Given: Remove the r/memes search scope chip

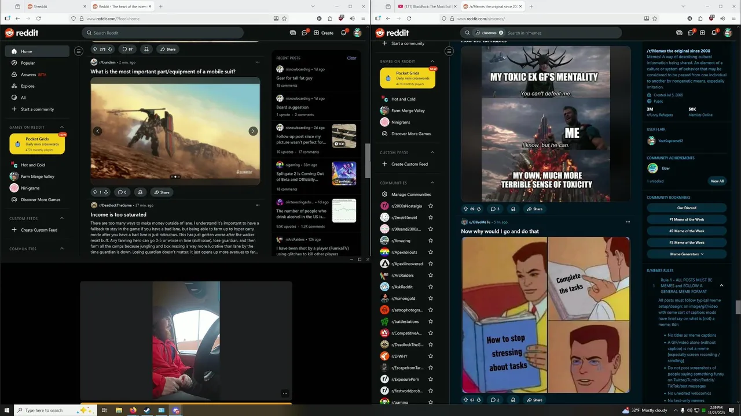Looking at the screenshot, I should pyautogui.click(x=501, y=33).
